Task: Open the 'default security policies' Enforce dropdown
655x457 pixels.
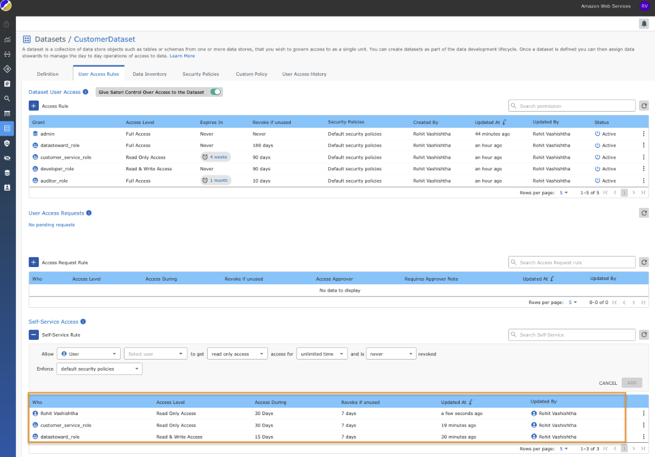Action: click(99, 369)
